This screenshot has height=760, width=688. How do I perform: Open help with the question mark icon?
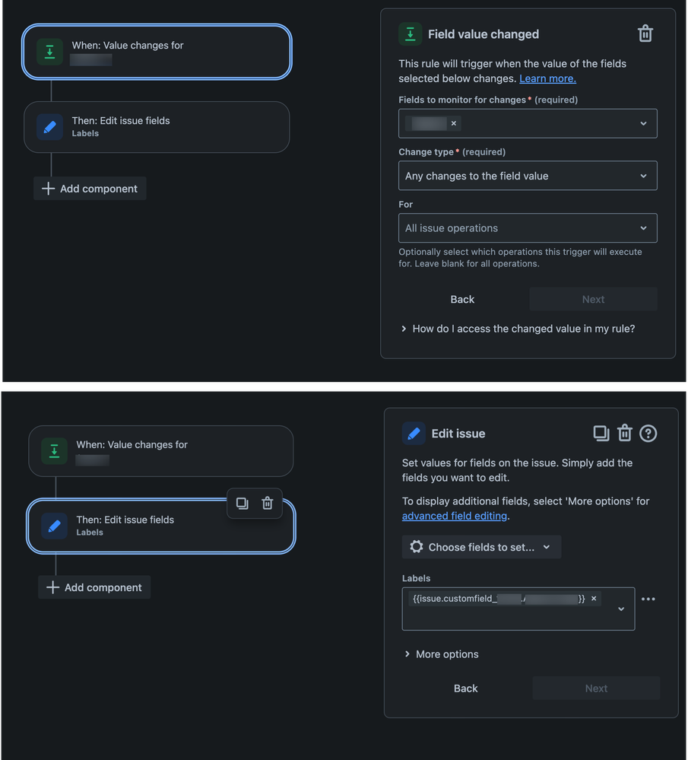(648, 432)
